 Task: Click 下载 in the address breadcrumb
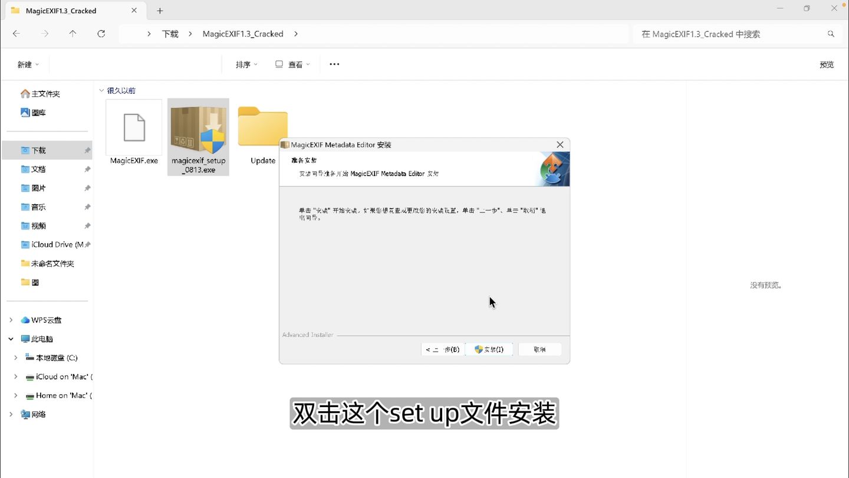(x=170, y=34)
